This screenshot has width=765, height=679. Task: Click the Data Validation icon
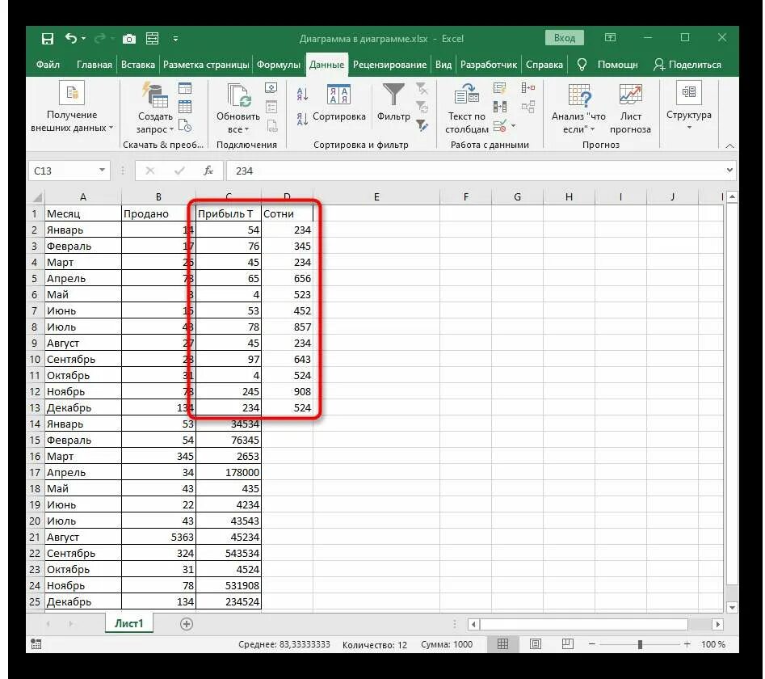point(499,126)
